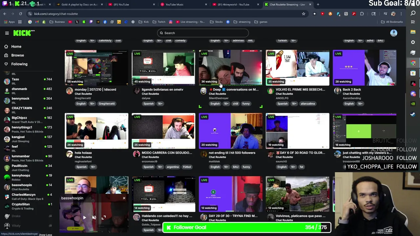This screenshot has width=420, height=236.
Task: Open Deep conversations stream title
Action: point(234,89)
